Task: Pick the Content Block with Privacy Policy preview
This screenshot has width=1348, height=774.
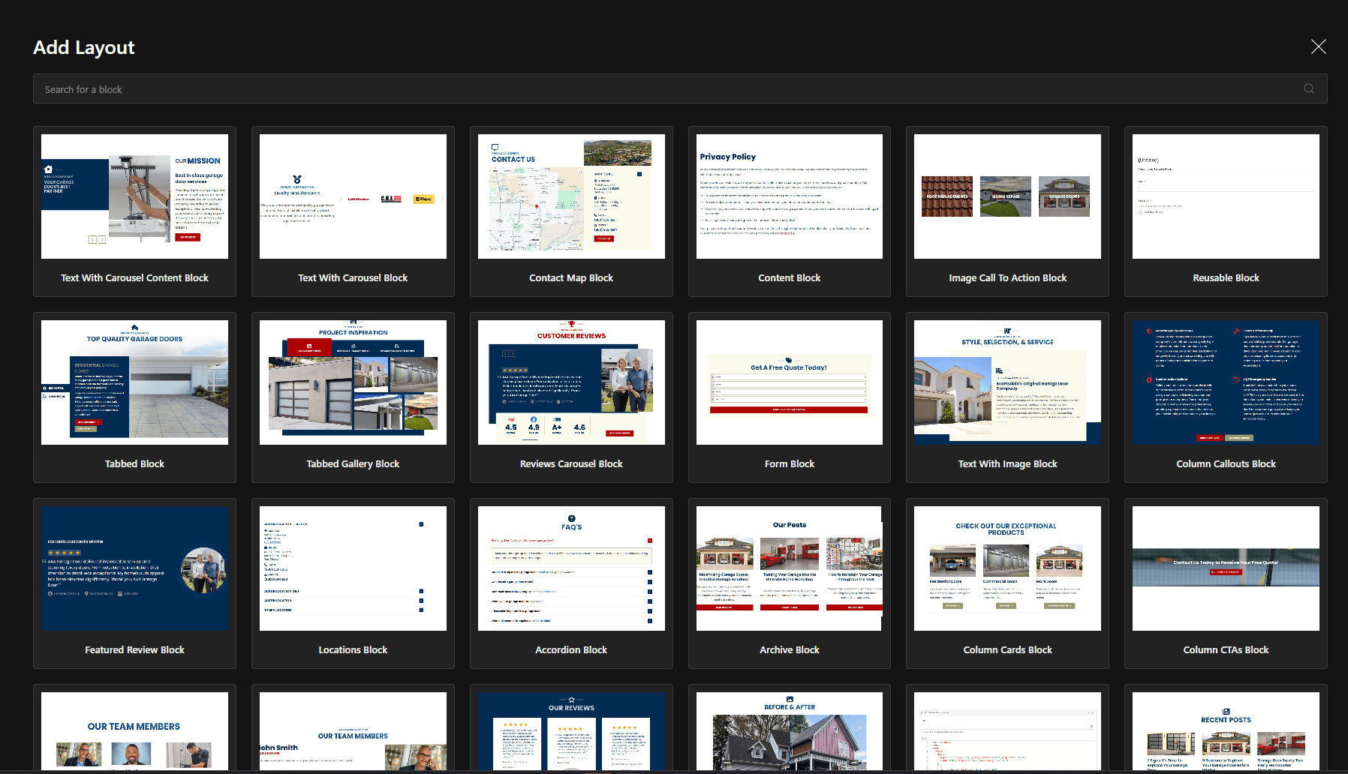Action: (790, 211)
